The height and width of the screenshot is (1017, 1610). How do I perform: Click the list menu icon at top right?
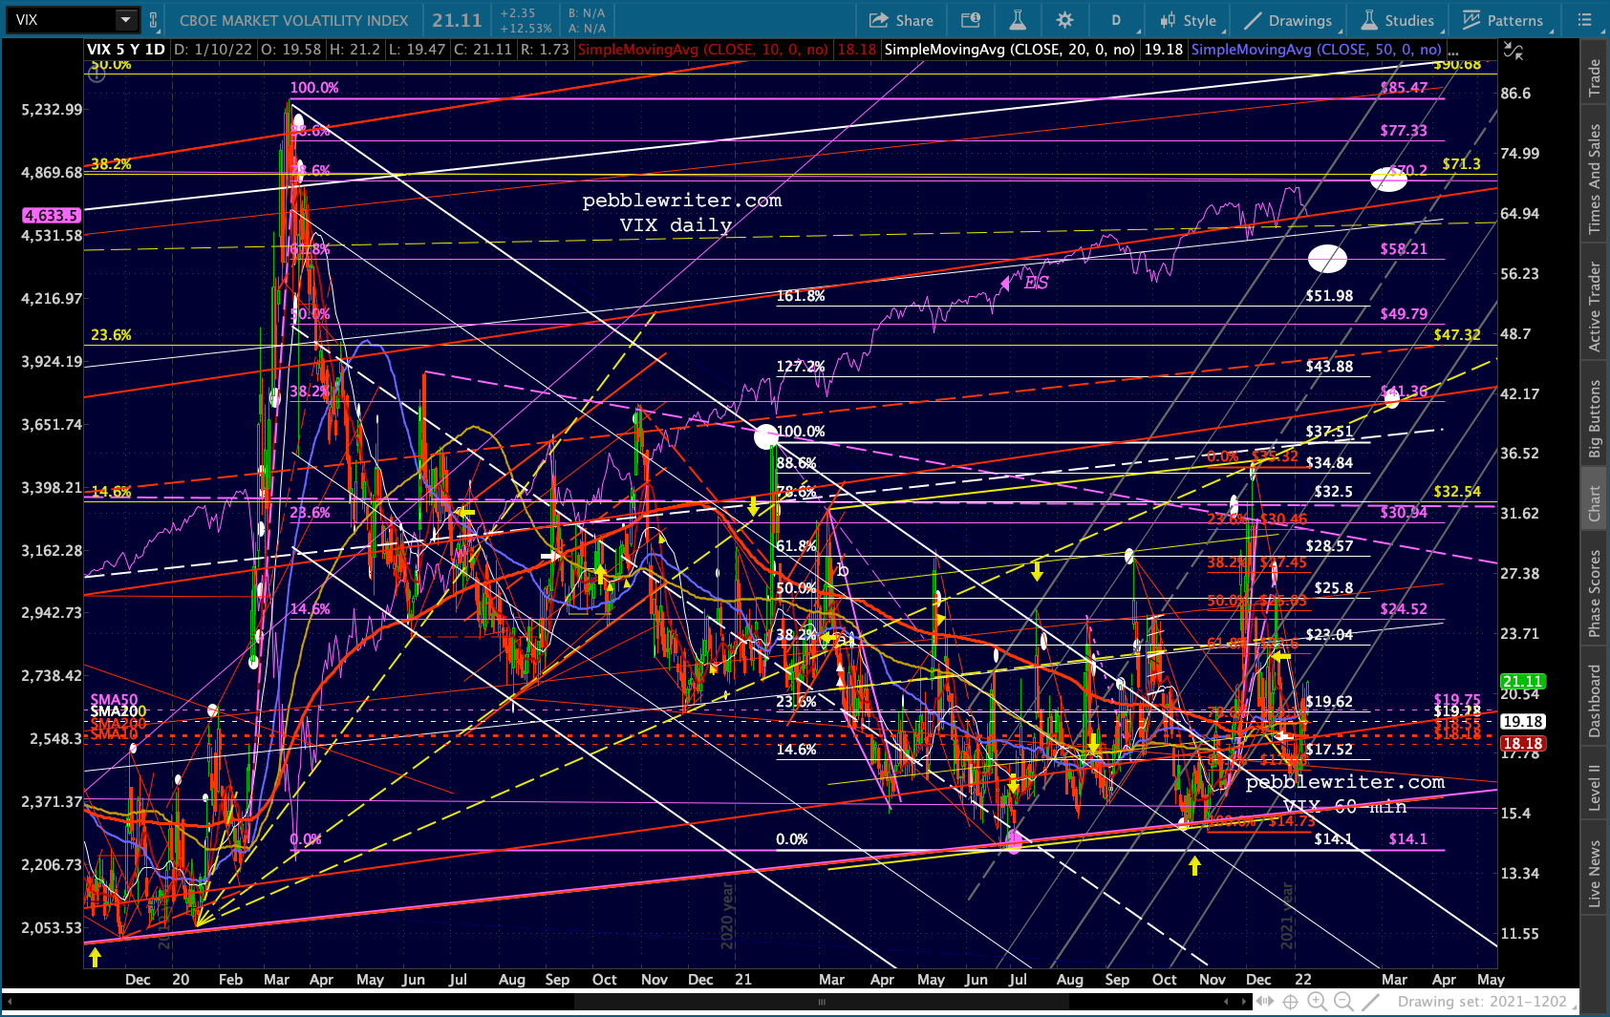coord(1584,20)
